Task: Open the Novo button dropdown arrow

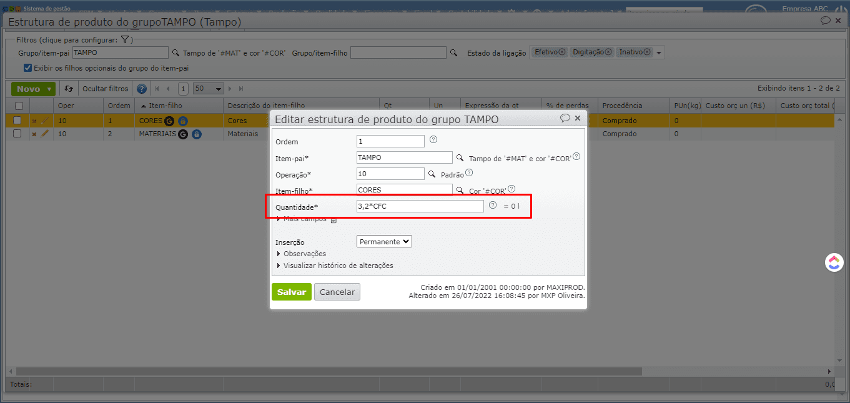Action: click(49, 89)
